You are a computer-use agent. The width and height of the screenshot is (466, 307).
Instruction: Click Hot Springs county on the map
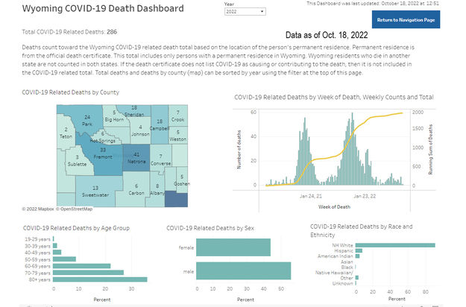[x=103, y=137]
